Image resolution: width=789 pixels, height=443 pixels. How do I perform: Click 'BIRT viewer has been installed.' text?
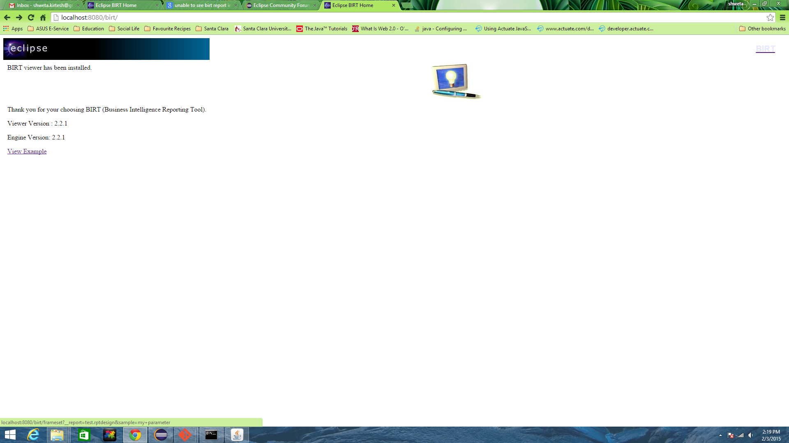tap(49, 68)
